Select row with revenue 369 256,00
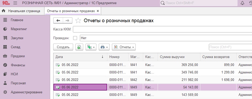The width and height of the screenshot is (252, 99). click(153, 65)
